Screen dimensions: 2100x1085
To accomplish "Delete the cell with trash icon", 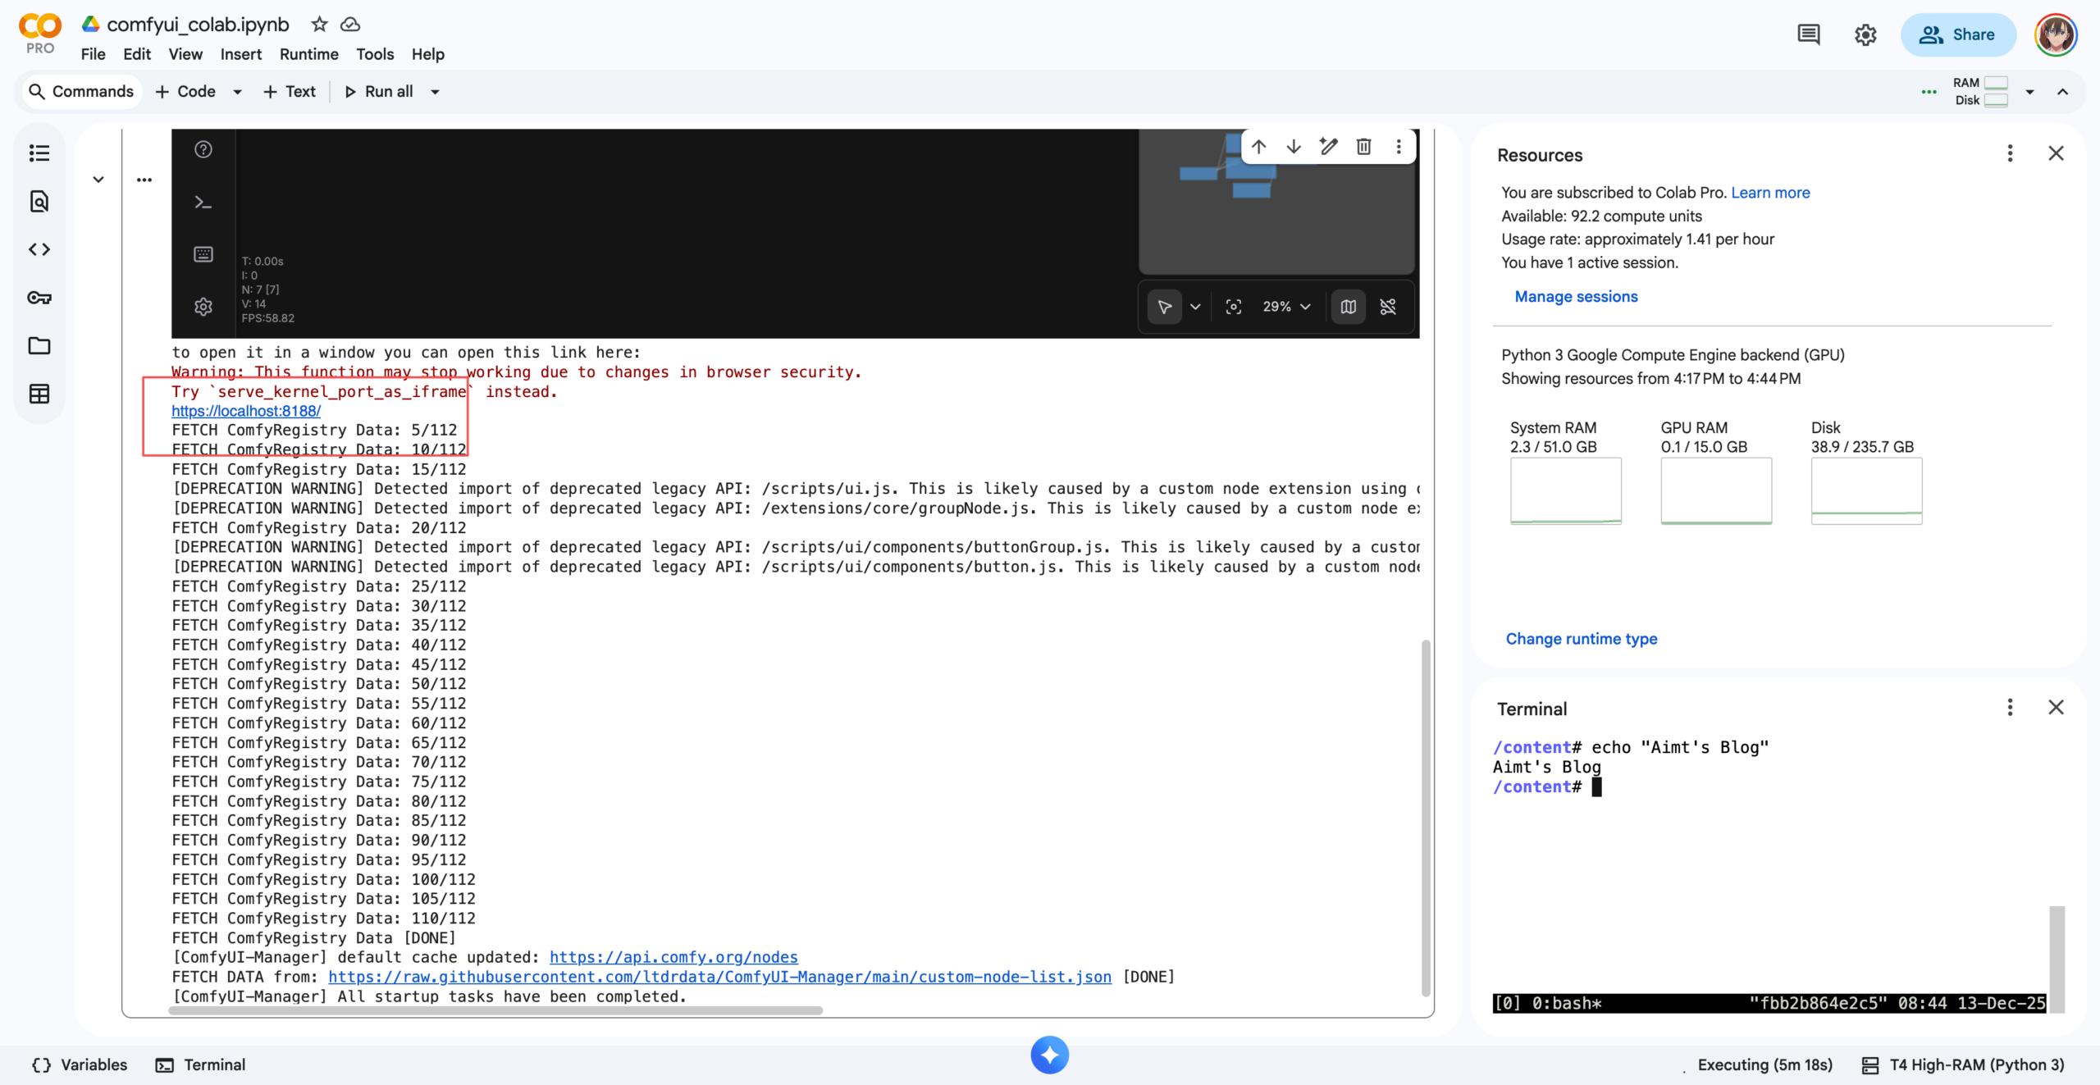I will [x=1363, y=147].
